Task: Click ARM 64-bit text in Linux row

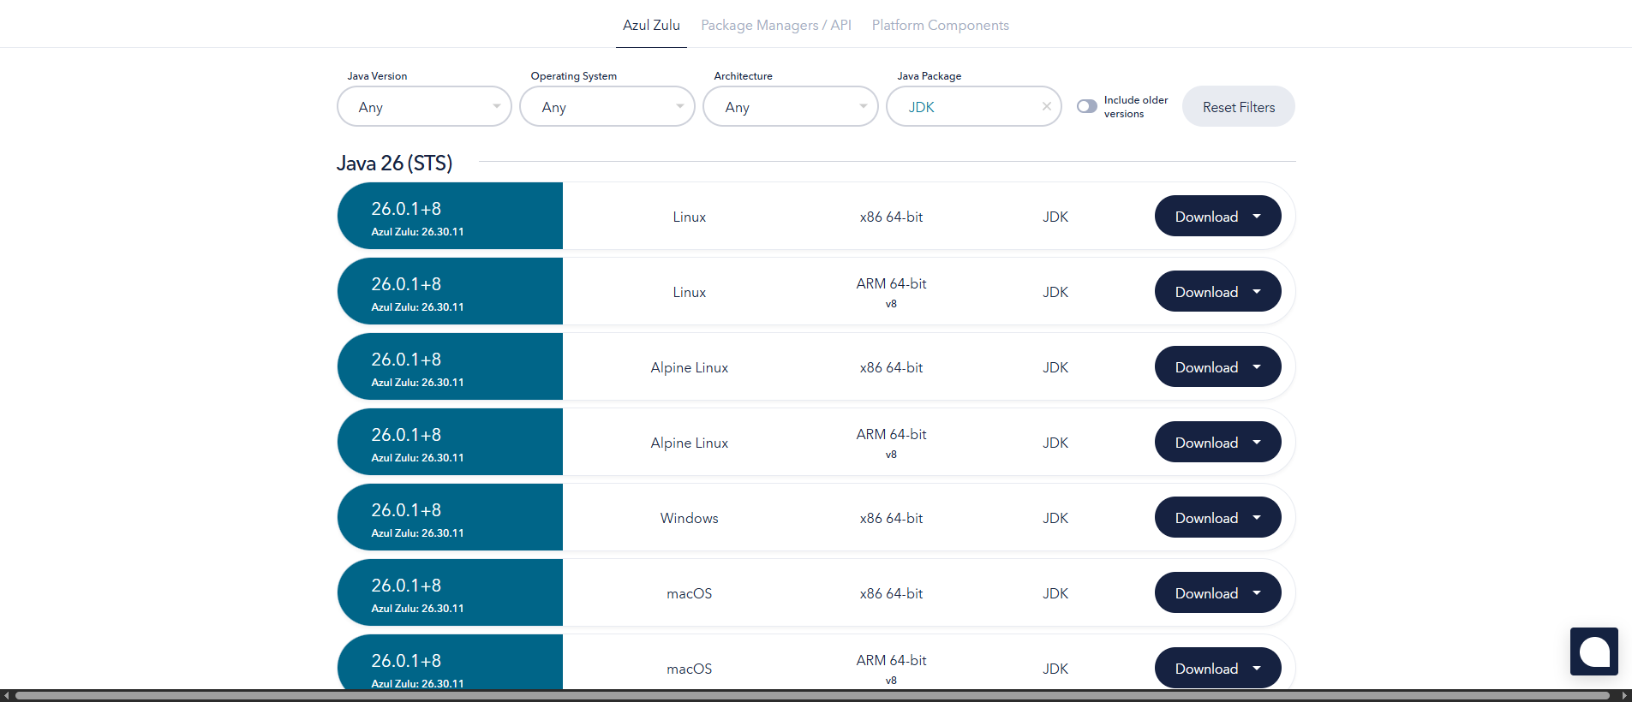Action: (x=891, y=283)
